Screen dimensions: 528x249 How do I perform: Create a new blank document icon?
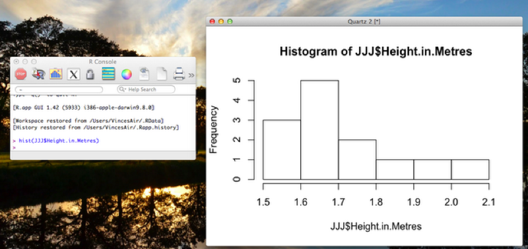click(x=162, y=74)
